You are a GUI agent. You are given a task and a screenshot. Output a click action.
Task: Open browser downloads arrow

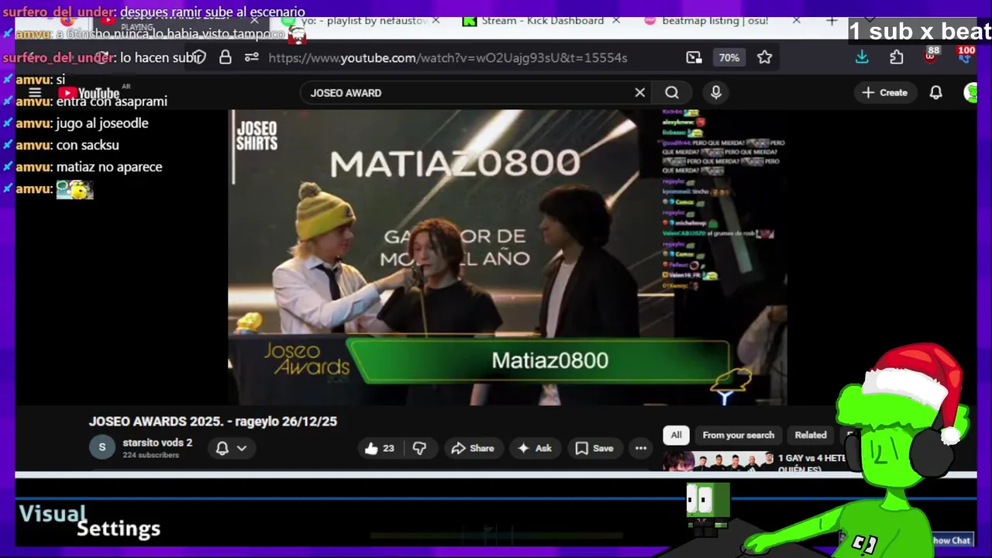(862, 57)
